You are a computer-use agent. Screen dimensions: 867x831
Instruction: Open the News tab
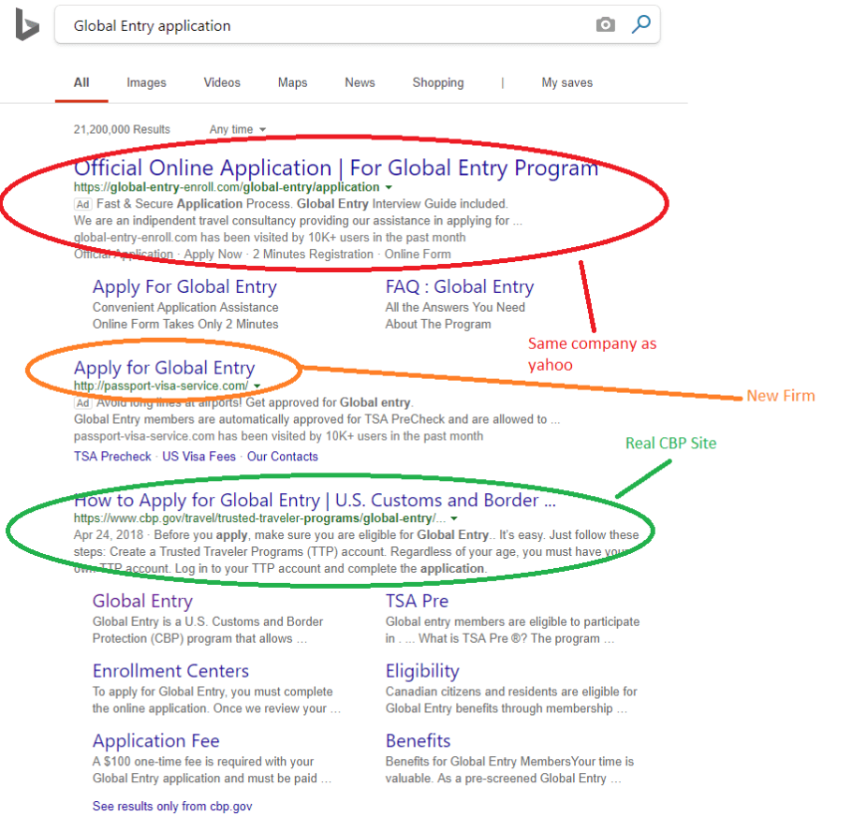[x=360, y=82]
